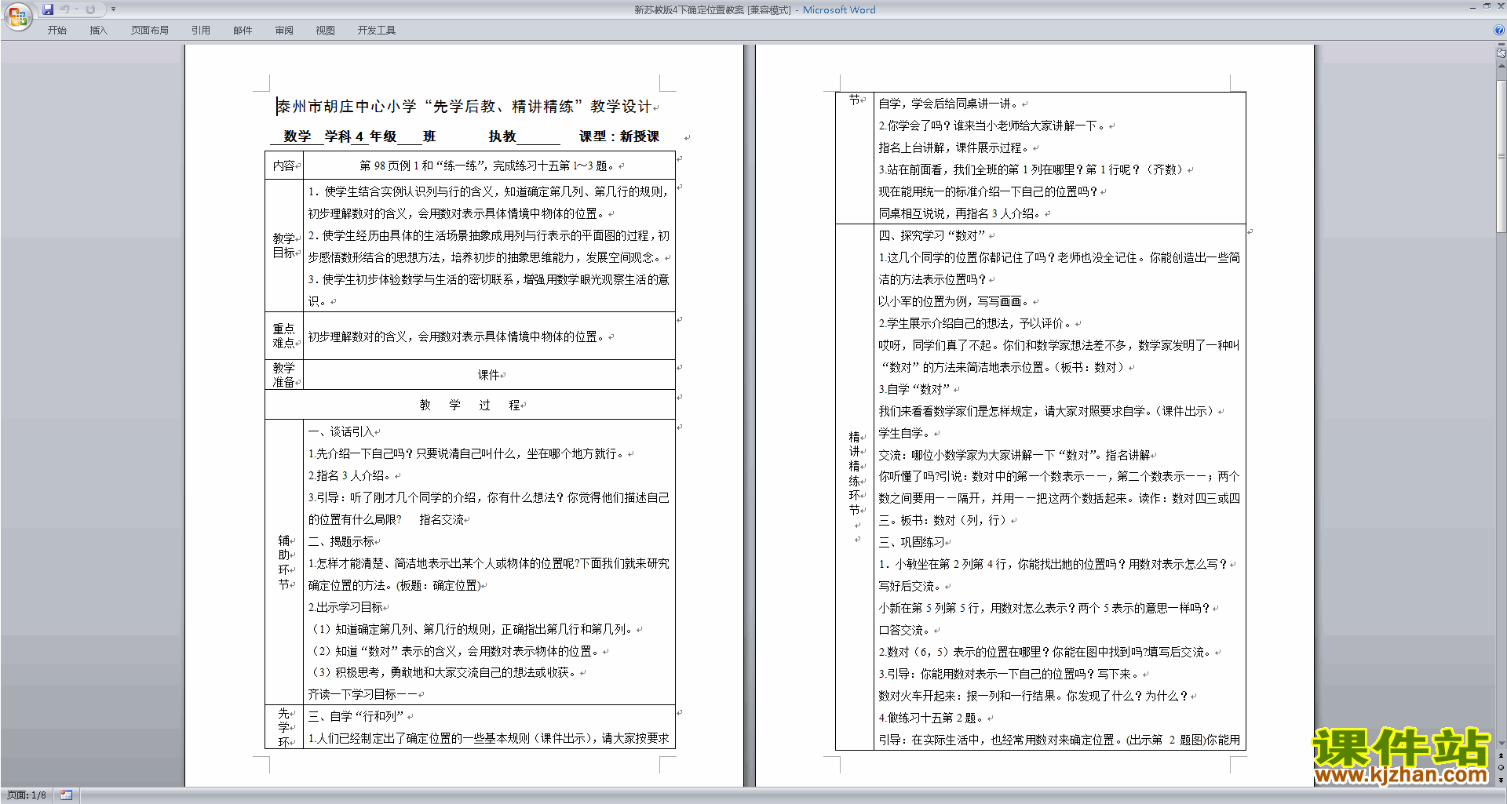Click the 2.出示学习目标 line

(345, 607)
